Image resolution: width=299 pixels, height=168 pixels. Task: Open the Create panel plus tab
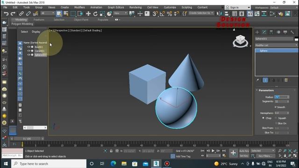click(257, 32)
